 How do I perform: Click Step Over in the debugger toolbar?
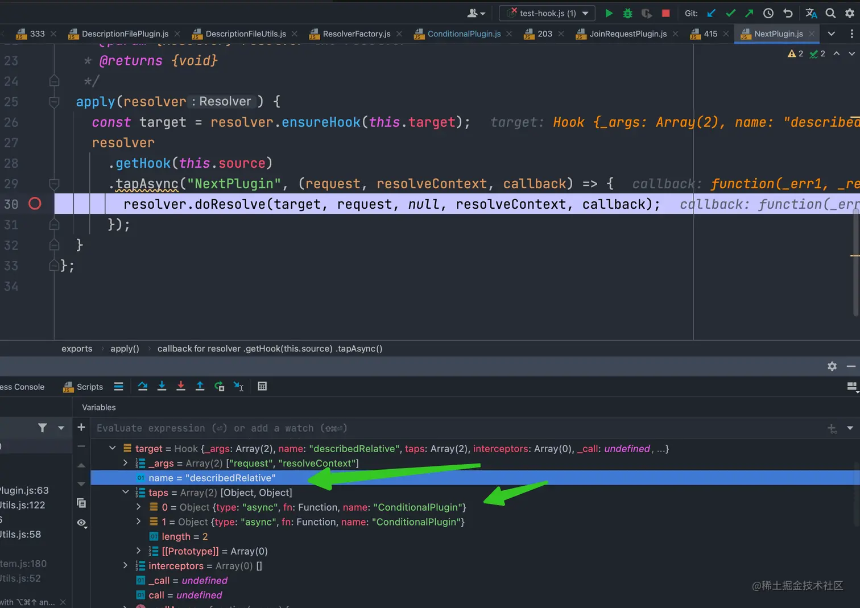coord(143,387)
